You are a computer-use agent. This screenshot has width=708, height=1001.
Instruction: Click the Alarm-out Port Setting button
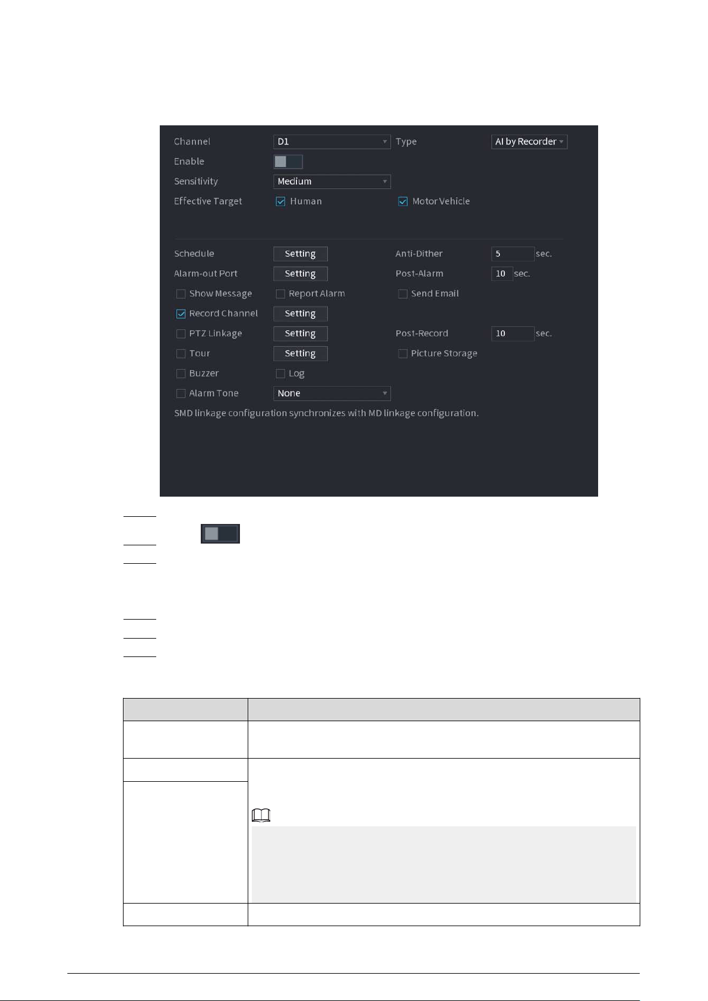pos(301,274)
